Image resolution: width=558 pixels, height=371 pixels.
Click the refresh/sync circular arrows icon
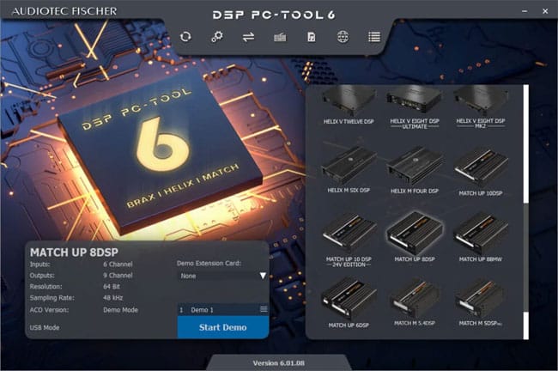(x=186, y=37)
